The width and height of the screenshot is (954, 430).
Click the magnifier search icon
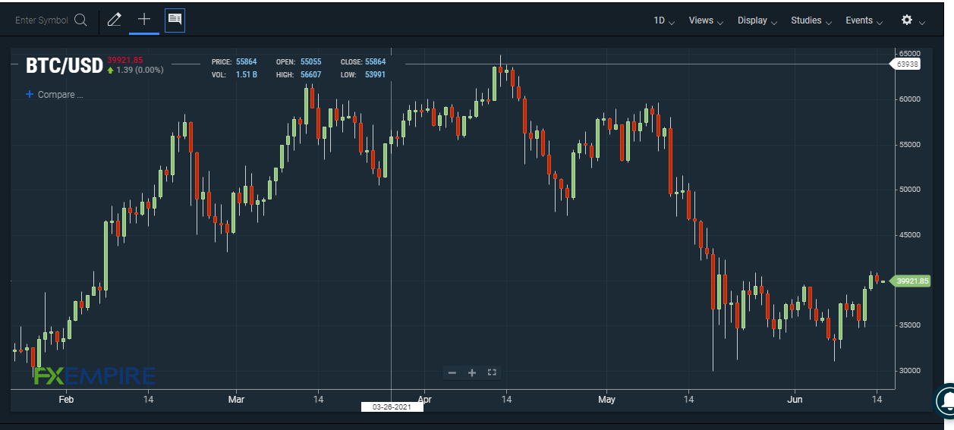(80, 20)
